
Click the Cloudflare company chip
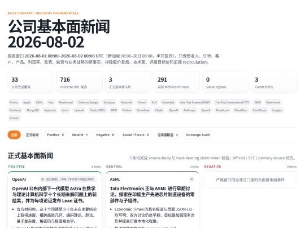tap(241, 110)
